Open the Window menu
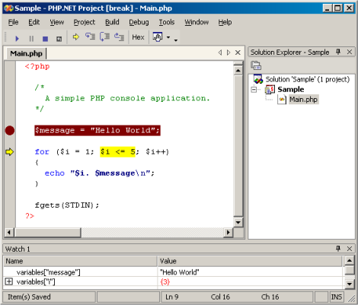Viewport: 358px width, 305px height. click(x=197, y=22)
